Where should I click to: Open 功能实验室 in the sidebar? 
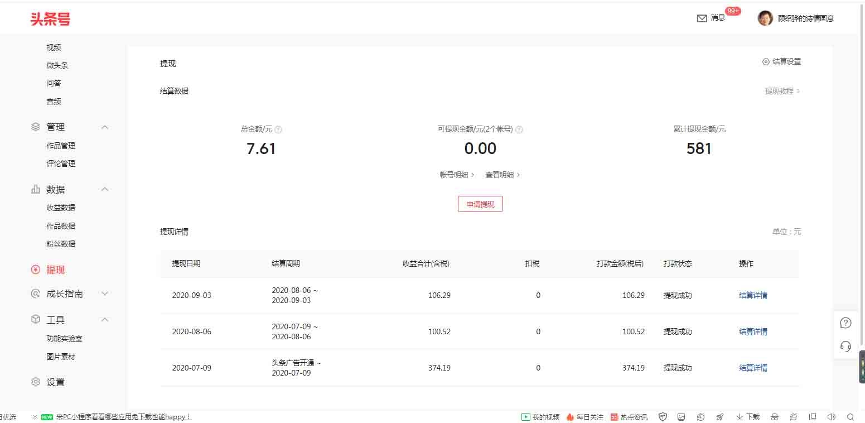click(65, 338)
